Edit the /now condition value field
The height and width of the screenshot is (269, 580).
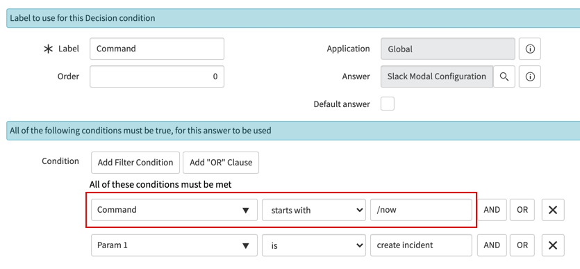pos(421,210)
